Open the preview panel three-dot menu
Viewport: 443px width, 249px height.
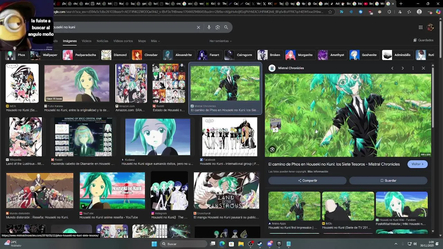[413, 68]
